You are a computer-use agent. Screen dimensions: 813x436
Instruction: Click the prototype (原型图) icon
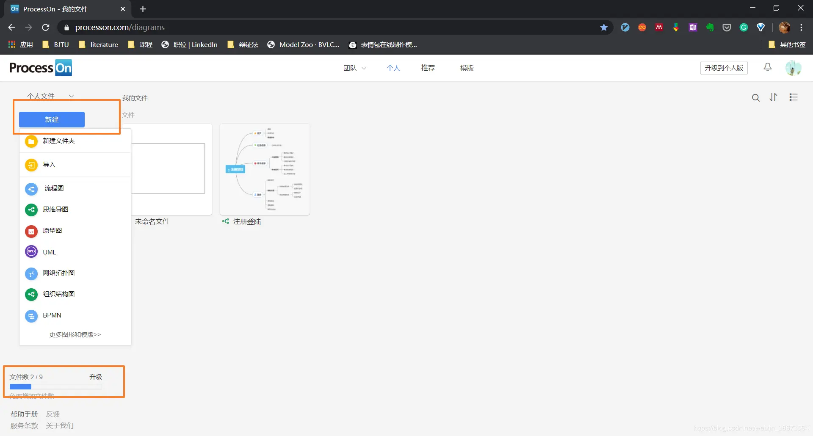(x=31, y=231)
